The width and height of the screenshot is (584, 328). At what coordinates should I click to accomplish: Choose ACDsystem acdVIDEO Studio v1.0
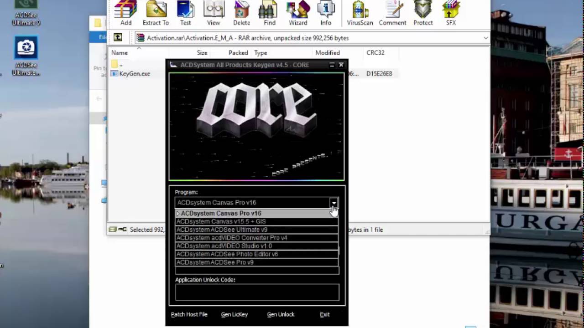[x=257, y=246]
